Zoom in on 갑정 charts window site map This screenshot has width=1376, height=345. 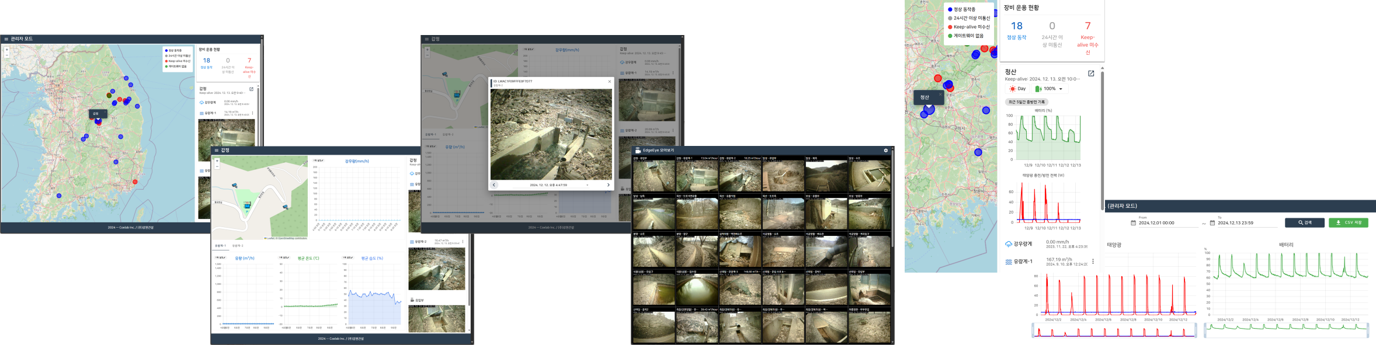click(x=217, y=161)
